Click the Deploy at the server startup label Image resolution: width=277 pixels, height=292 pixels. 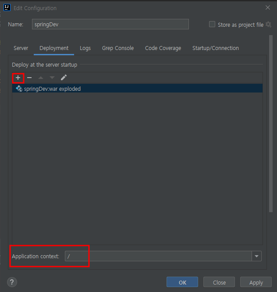point(45,64)
